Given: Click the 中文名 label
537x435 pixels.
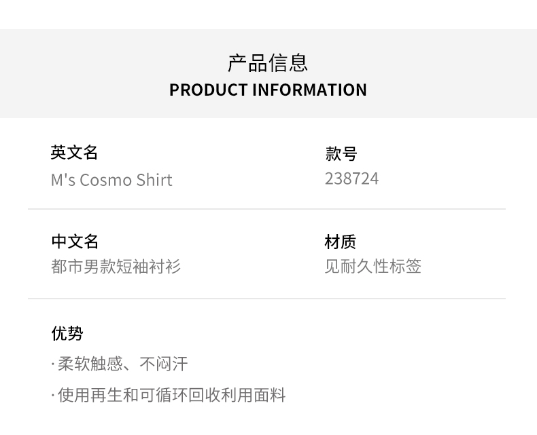Looking at the screenshot, I should pyautogui.click(x=75, y=241).
